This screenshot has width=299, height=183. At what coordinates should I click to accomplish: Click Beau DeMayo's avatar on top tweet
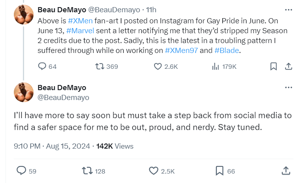point(23,15)
